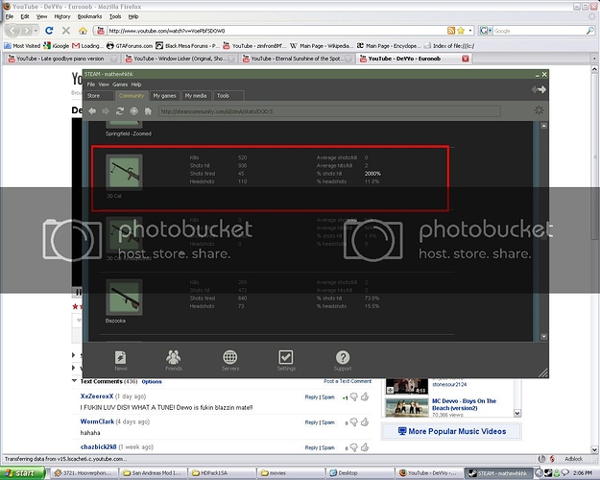Open the Steam Games menu
Screen dimensions: 600x480
pos(120,84)
